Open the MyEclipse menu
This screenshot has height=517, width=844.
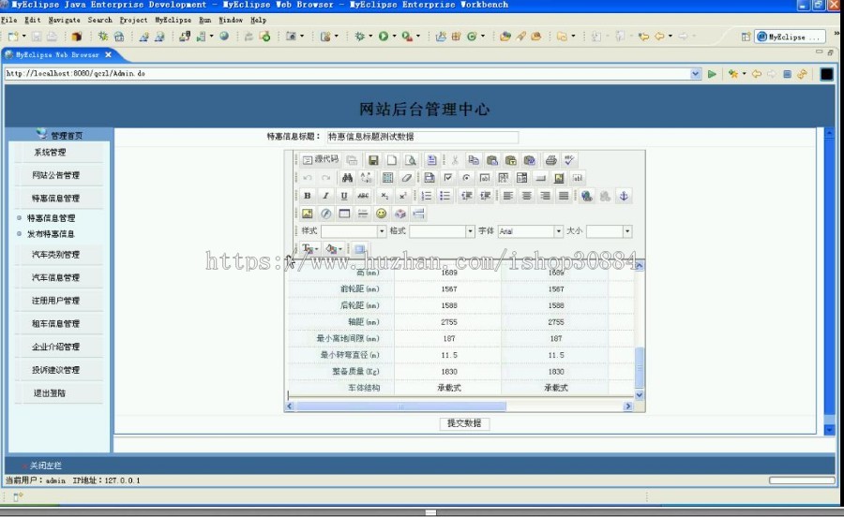(173, 20)
